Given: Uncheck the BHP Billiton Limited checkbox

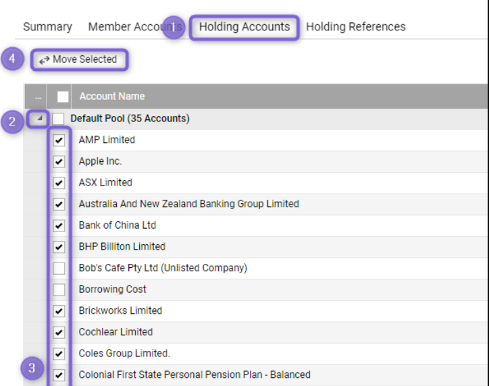Looking at the screenshot, I should [x=59, y=247].
